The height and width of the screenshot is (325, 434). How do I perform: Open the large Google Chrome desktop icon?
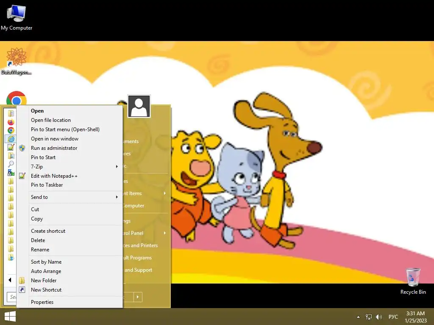(17, 98)
